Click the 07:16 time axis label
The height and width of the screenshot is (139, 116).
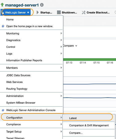110,63
